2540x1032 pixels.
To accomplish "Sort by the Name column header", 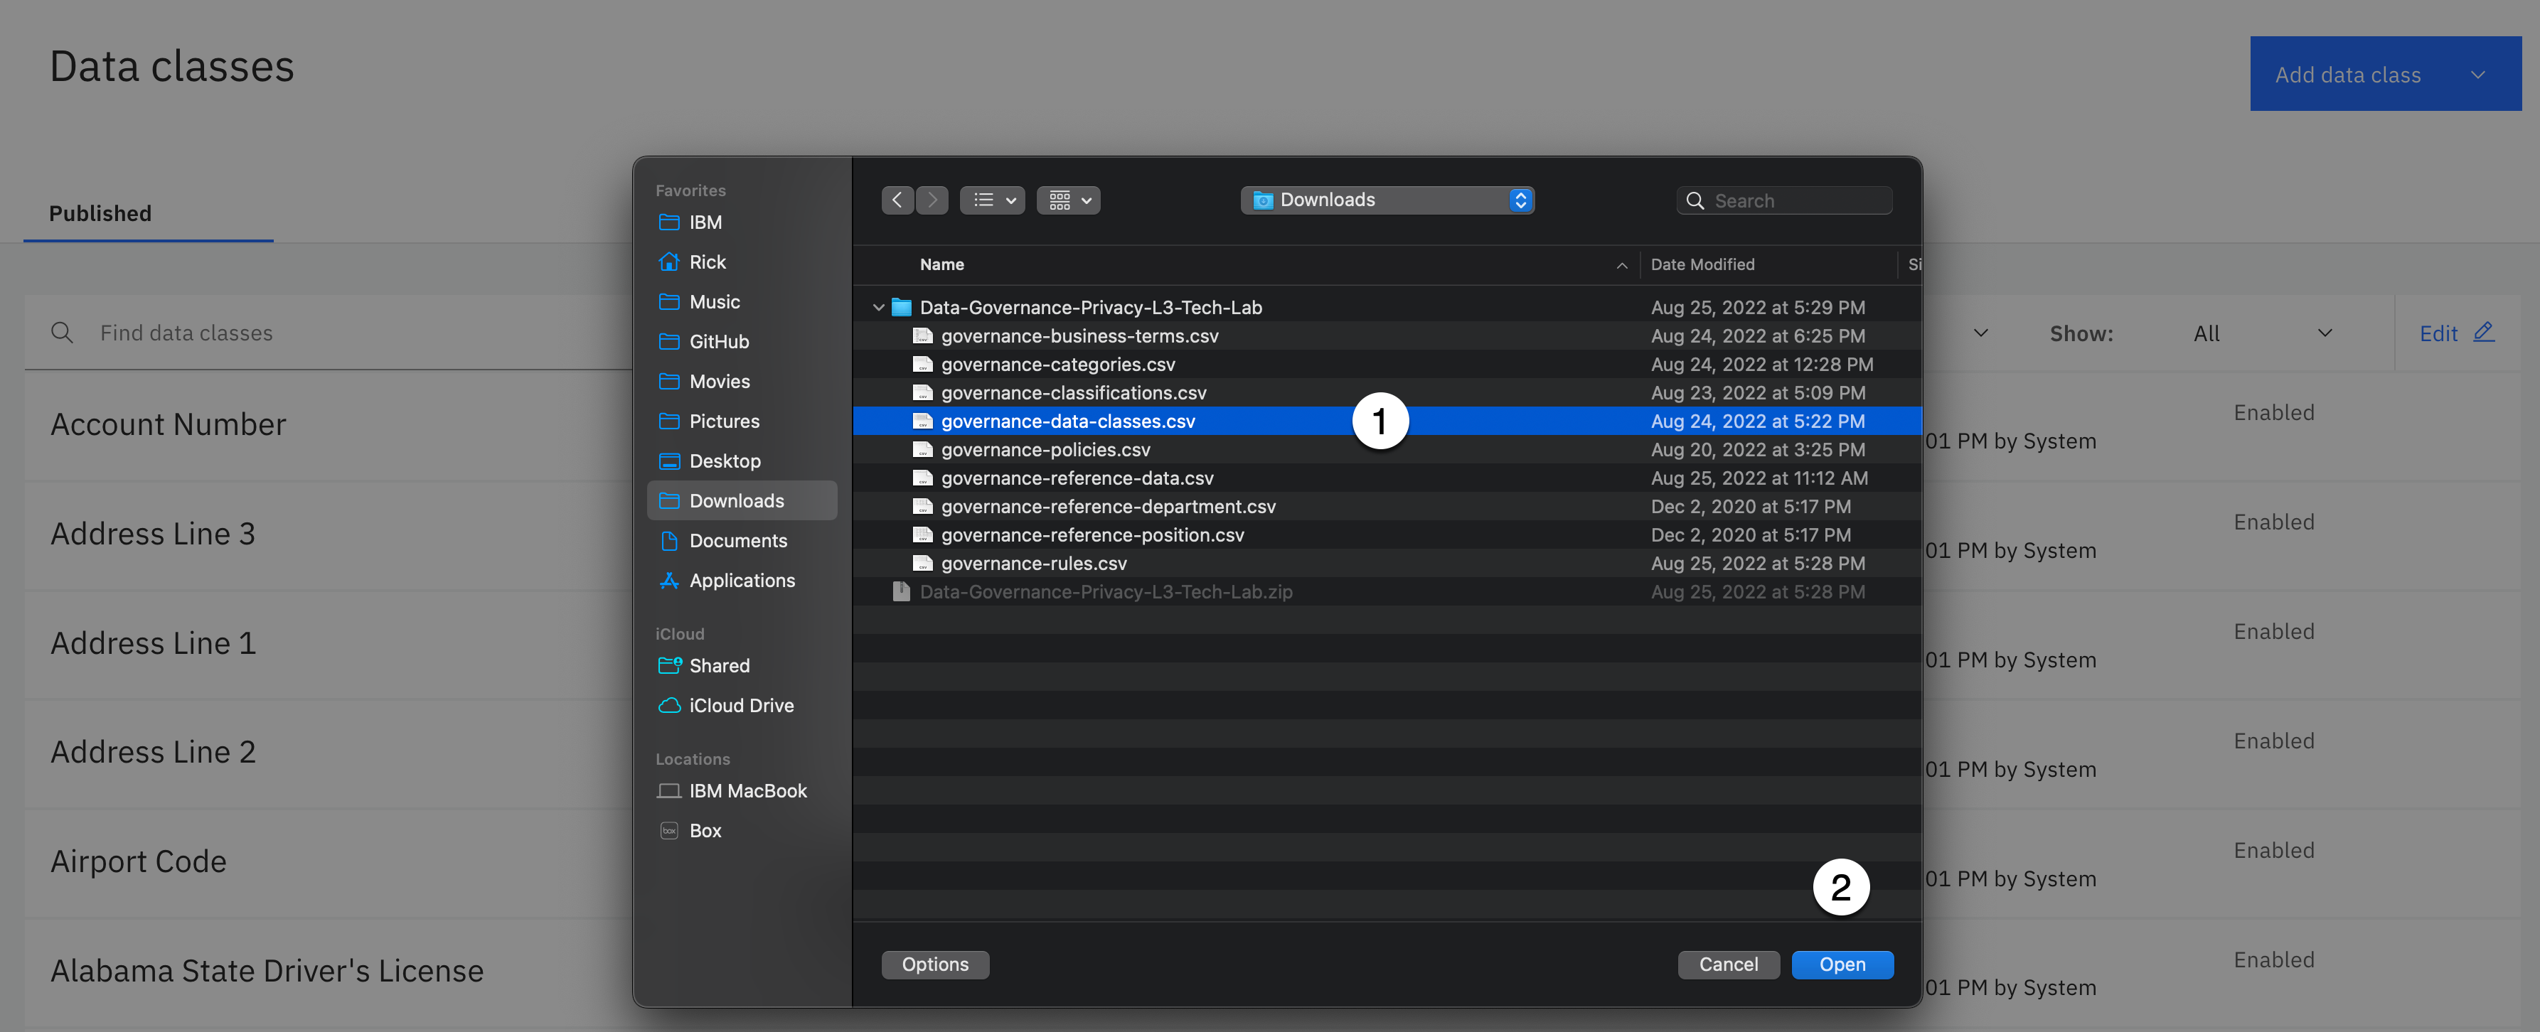I will click(x=941, y=264).
